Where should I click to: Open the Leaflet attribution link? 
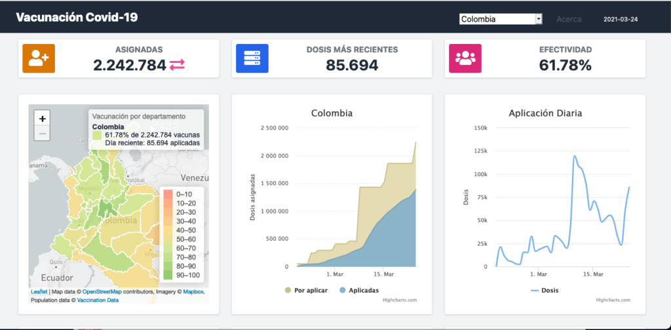[x=39, y=291]
